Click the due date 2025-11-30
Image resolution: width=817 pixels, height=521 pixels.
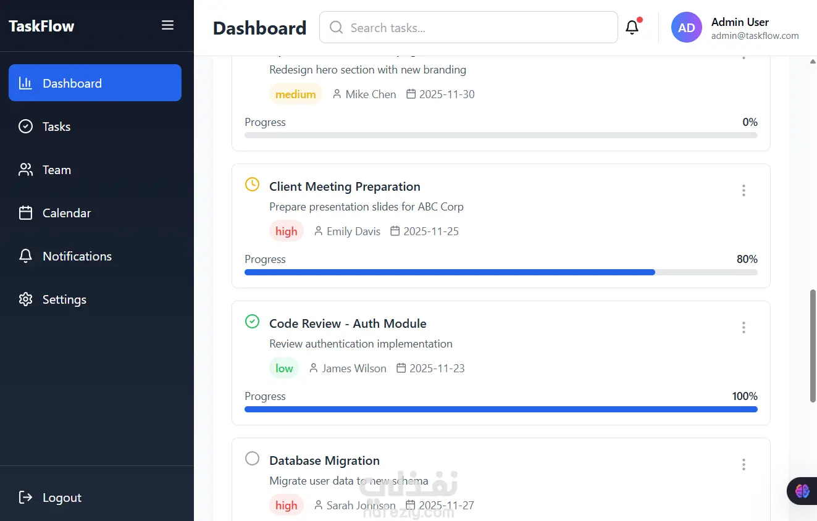coord(447,94)
